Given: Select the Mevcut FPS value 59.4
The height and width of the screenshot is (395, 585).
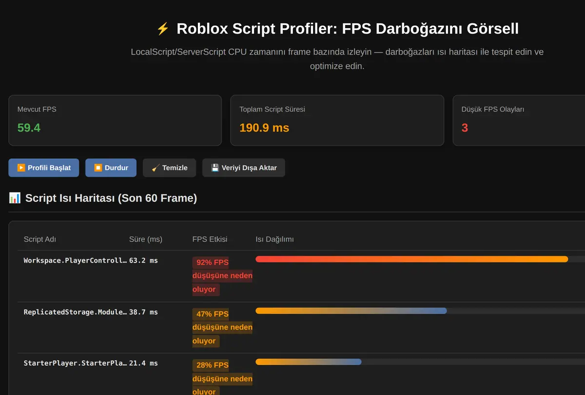Looking at the screenshot, I should 29,128.
